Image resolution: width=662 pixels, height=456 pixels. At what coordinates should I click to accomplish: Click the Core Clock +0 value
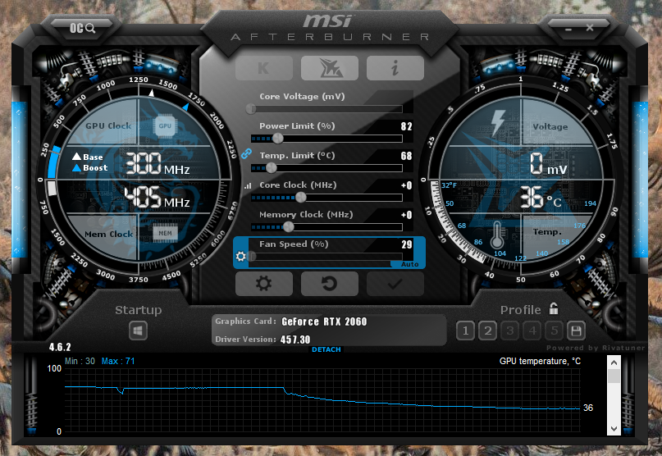pos(406,185)
